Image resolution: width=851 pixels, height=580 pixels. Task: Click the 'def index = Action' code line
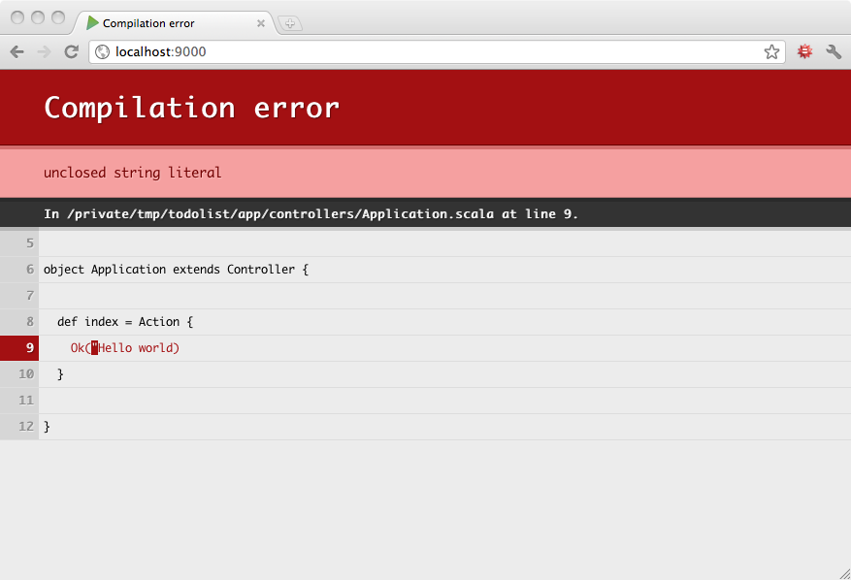pyautogui.click(x=125, y=322)
